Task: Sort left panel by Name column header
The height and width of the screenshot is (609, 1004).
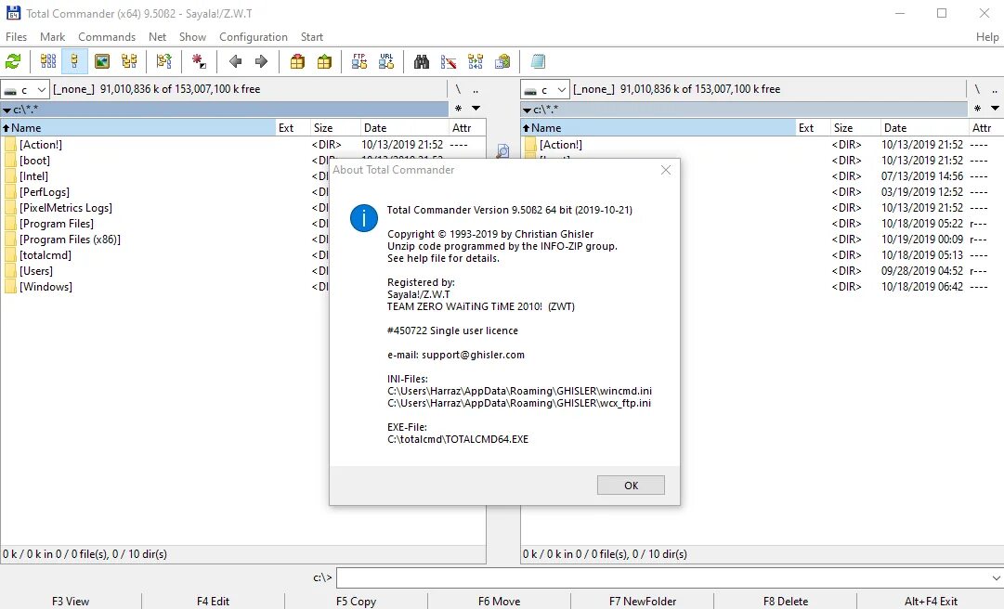Action: [x=137, y=127]
